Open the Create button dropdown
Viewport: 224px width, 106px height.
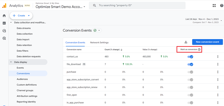point(21,16)
